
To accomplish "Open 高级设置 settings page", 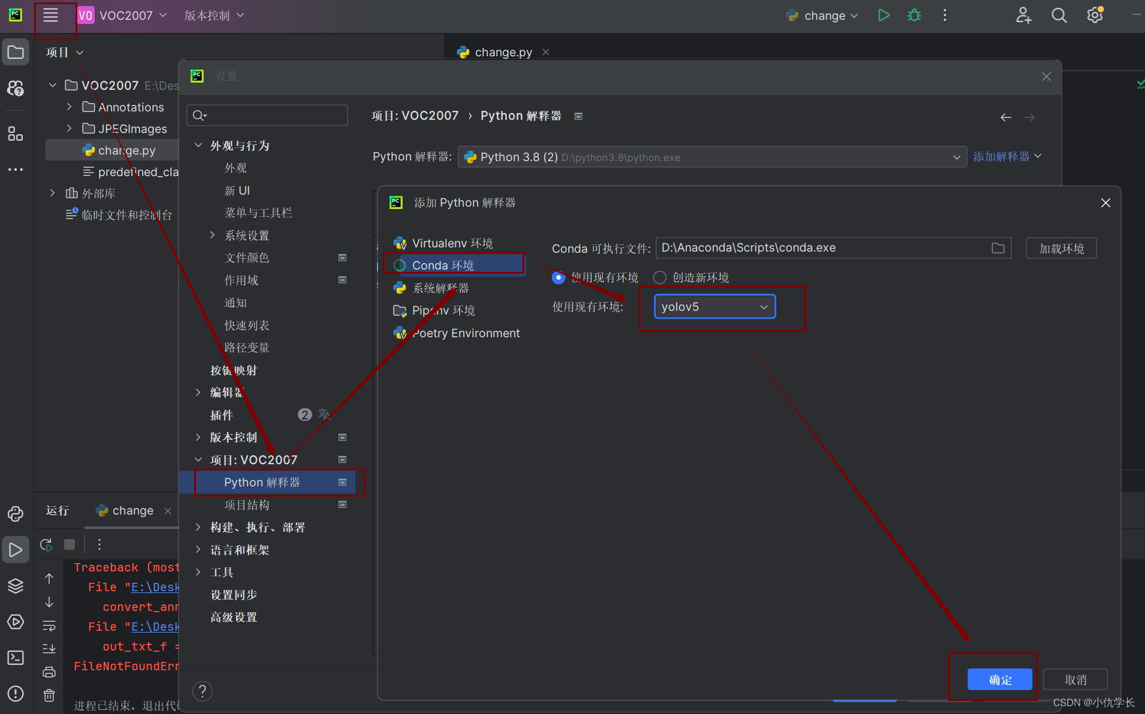I will coord(234,618).
